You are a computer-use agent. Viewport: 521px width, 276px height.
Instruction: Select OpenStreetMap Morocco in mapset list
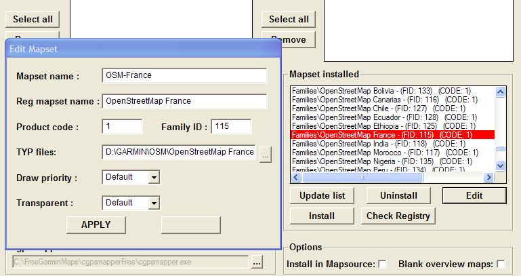(392, 153)
